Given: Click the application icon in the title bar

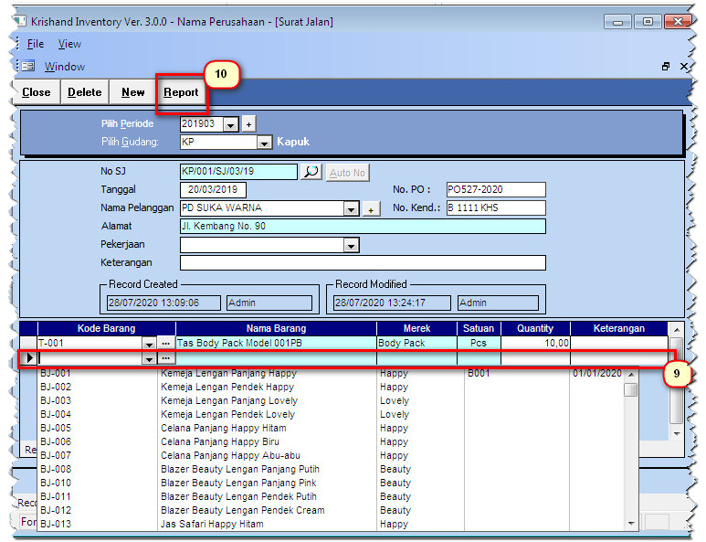Looking at the screenshot, I should tap(20, 21).
